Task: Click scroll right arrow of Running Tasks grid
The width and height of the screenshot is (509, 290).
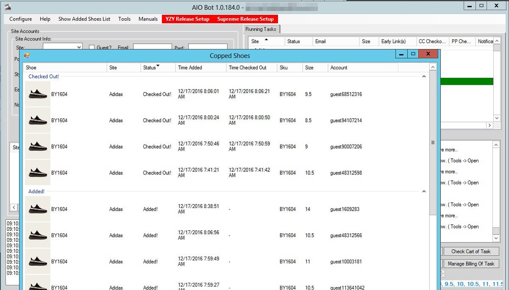Action: pos(490,126)
